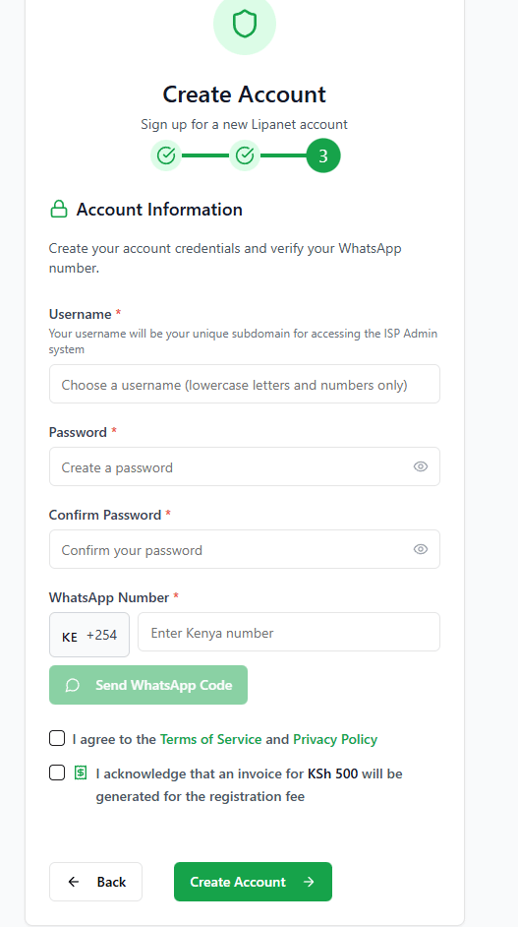
Task: Click the second completed step checkmark
Action: click(x=245, y=155)
